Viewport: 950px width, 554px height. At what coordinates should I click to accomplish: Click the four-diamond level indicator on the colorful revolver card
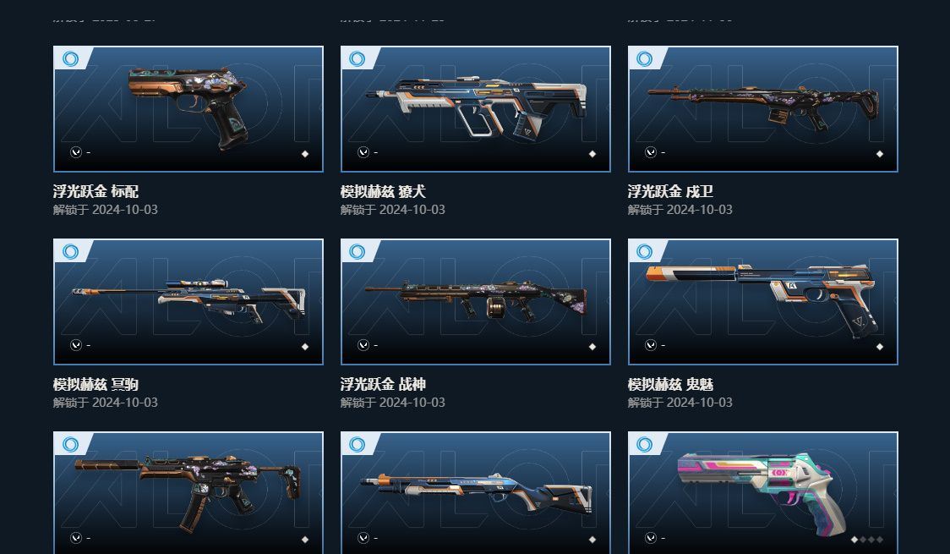[867, 540]
